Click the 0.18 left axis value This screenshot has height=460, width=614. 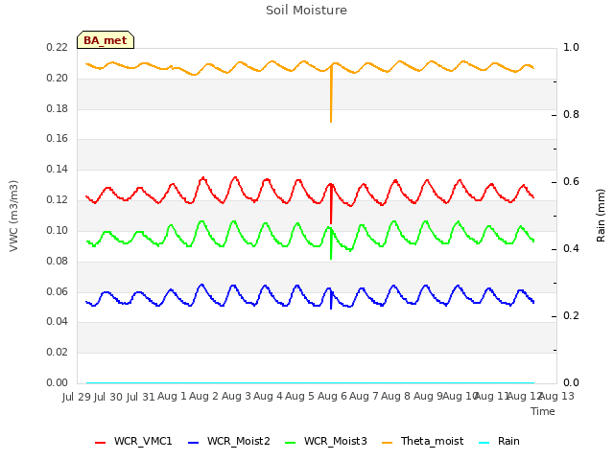pos(58,108)
